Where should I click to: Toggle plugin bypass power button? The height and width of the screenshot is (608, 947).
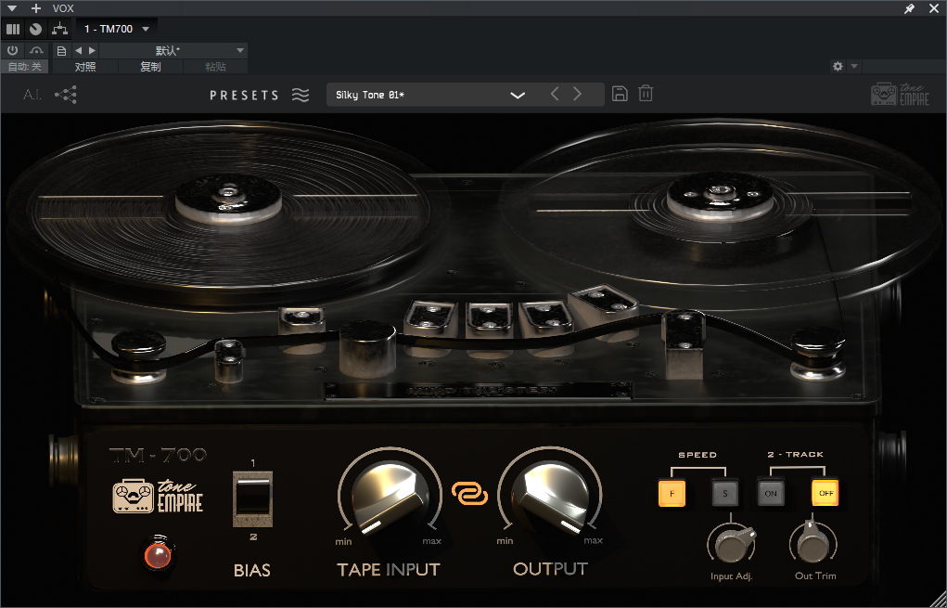coord(13,51)
